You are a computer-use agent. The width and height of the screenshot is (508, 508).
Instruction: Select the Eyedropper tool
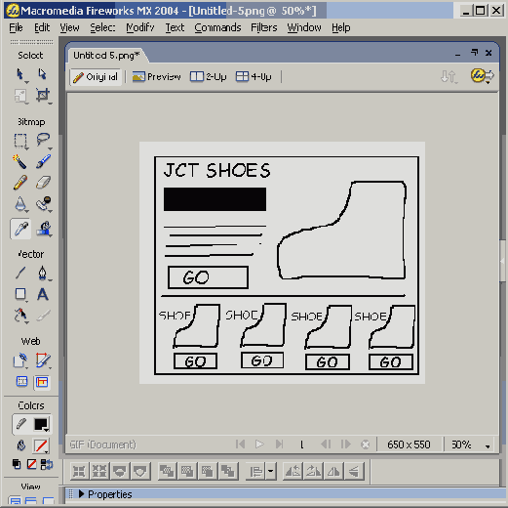click(x=20, y=229)
